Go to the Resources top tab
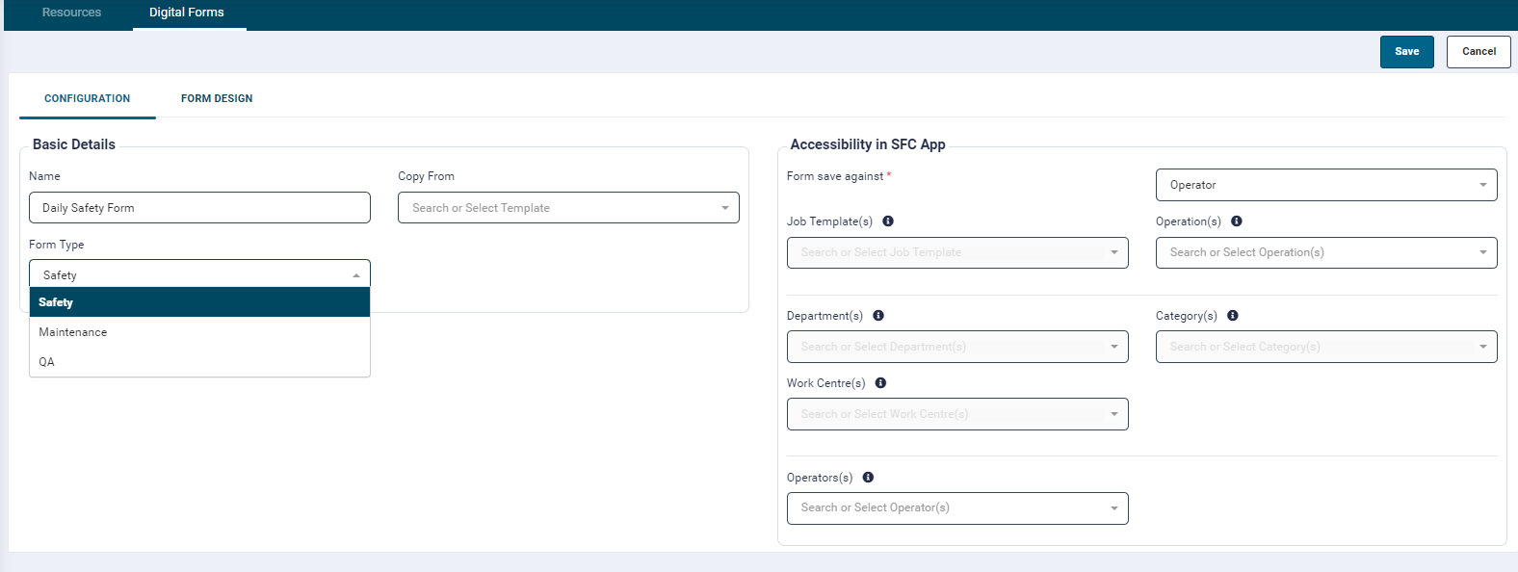 click(71, 13)
